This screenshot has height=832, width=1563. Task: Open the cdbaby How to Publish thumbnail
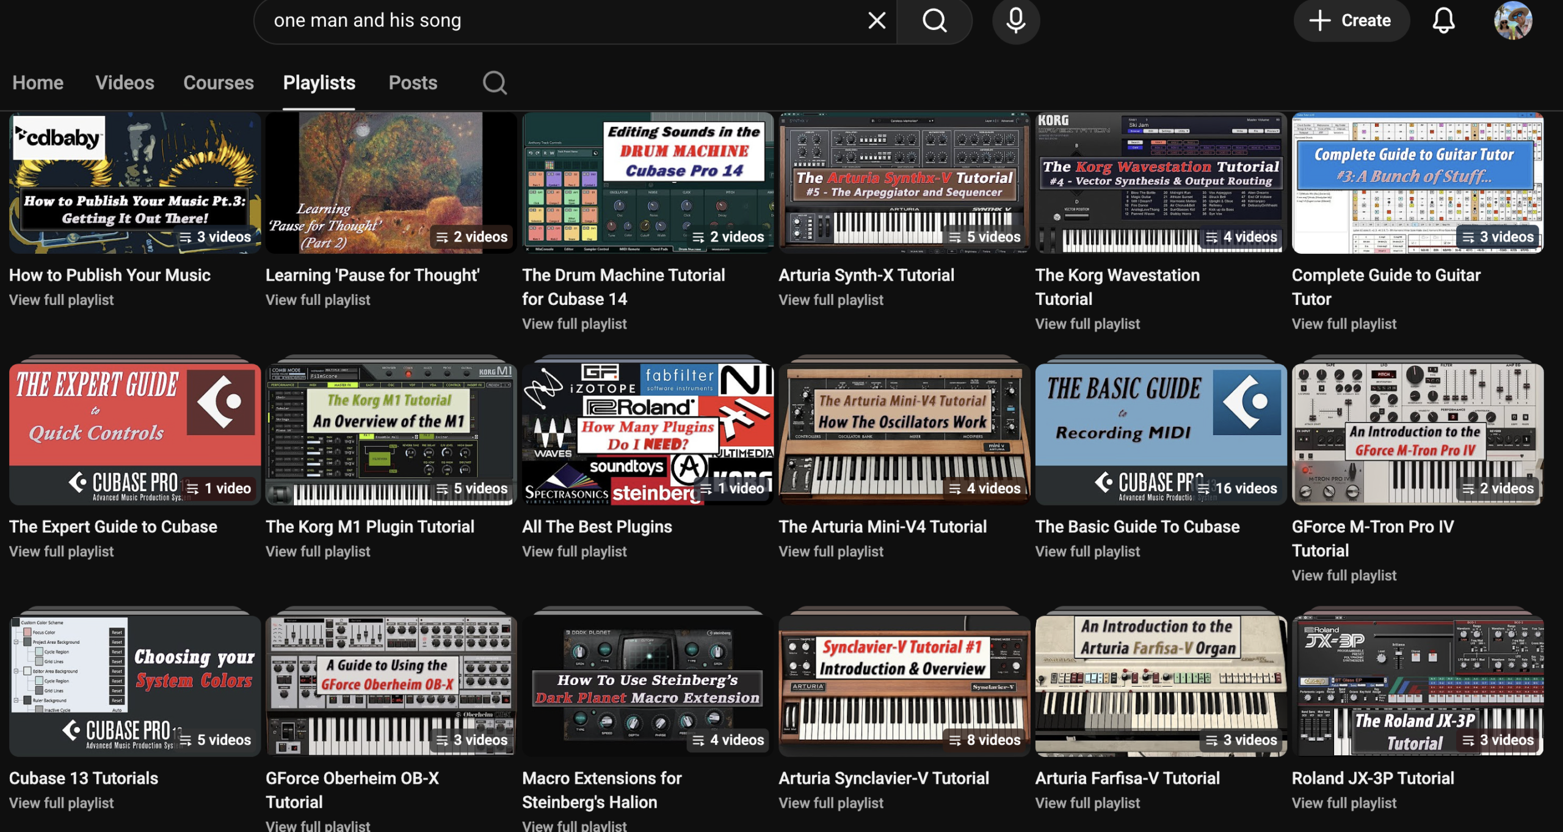pyautogui.click(x=135, y=183)
